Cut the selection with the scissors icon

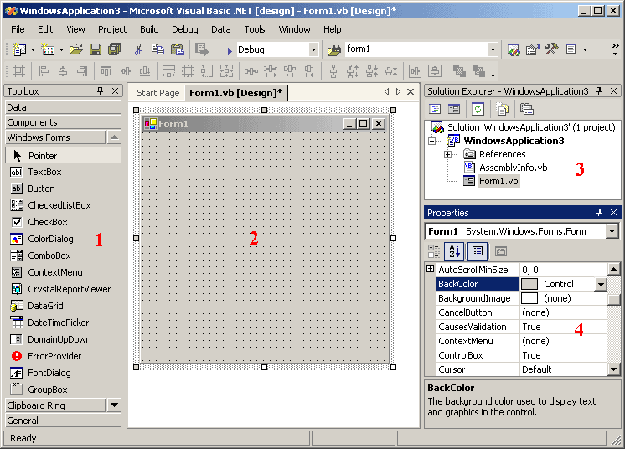(x=138, y=49)
